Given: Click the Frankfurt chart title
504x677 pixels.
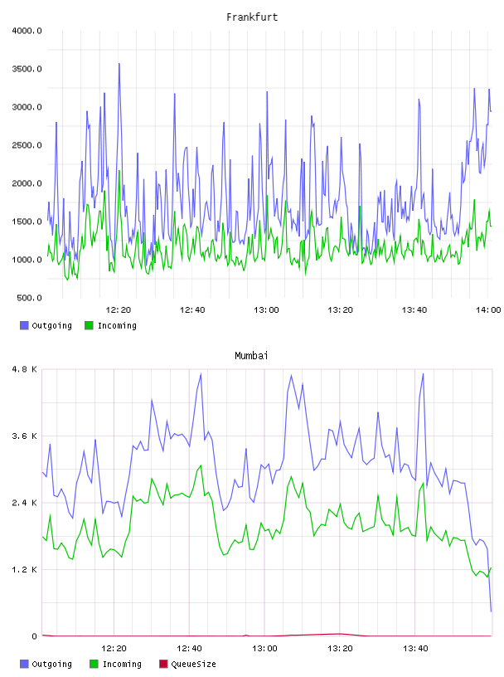Looking at the screenshot, I should click(x=252, y=17).
